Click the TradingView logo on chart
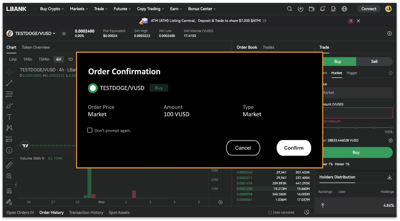 click(25, 146)
